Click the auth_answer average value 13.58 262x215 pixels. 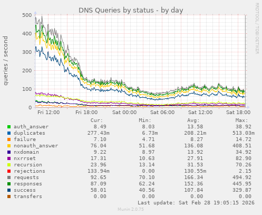pyautogui.click(x=195, y=127)
